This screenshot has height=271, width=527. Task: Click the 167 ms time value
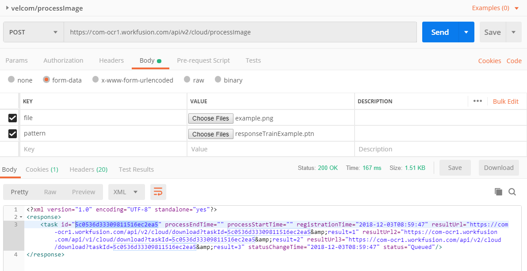pyautogui.click(x=372, y=168)
